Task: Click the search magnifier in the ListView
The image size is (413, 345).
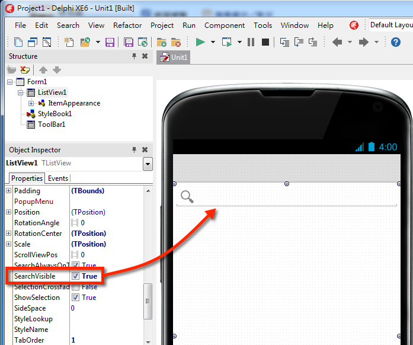Action: click(x=187, y=197)
